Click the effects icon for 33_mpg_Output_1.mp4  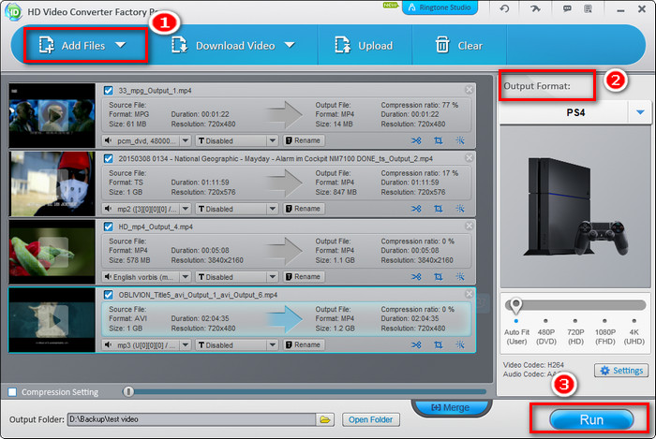tap(460, 140)
